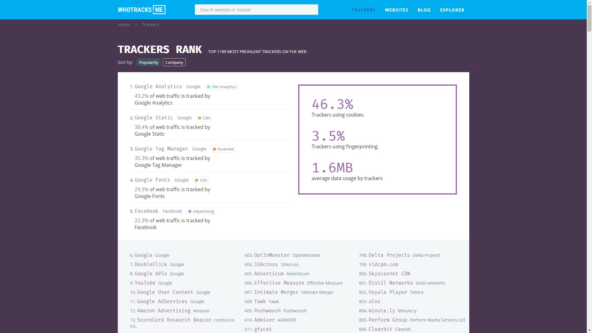Viewport: 592px width, 333px height.
Task: Open the TRACKERS navigation tab
Action: 364,10
